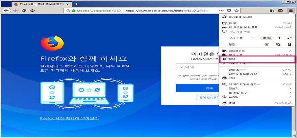Expand the 라이브러리 submenu
Viewport: 297px width, 138px height.
pyautogui.click(x=257, y=51)
